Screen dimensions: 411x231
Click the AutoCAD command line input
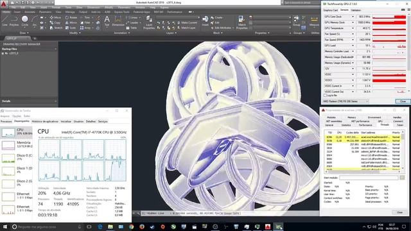click(x=229, y=213)
